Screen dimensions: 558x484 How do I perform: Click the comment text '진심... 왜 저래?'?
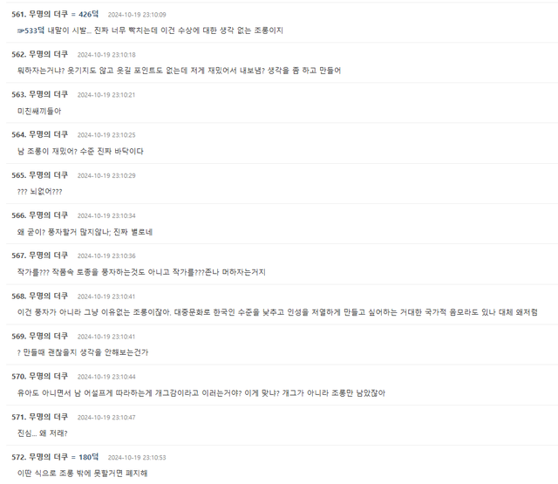point(43,433)
